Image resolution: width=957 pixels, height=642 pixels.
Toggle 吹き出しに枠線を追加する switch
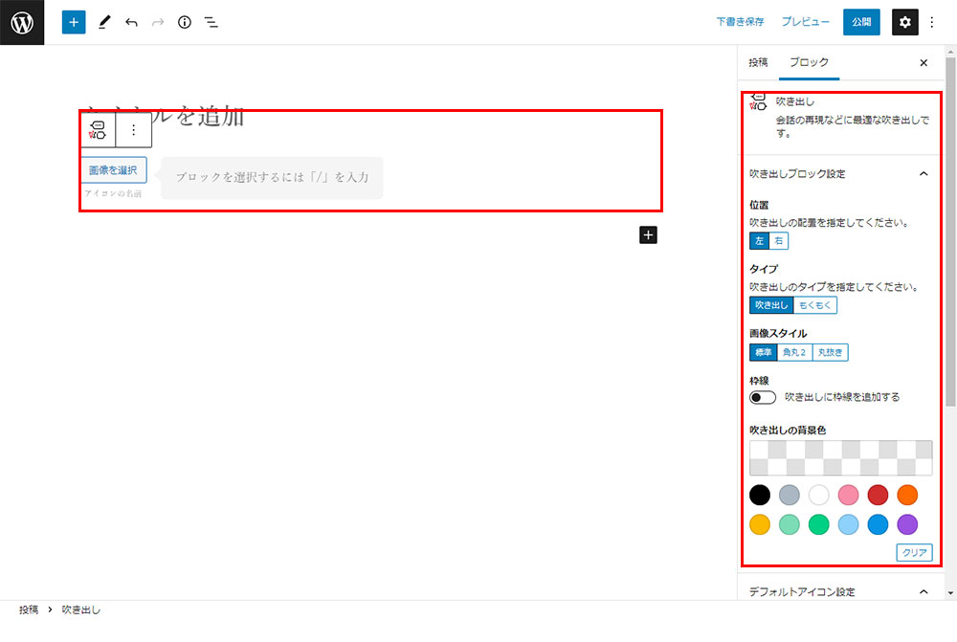[763, 397]
